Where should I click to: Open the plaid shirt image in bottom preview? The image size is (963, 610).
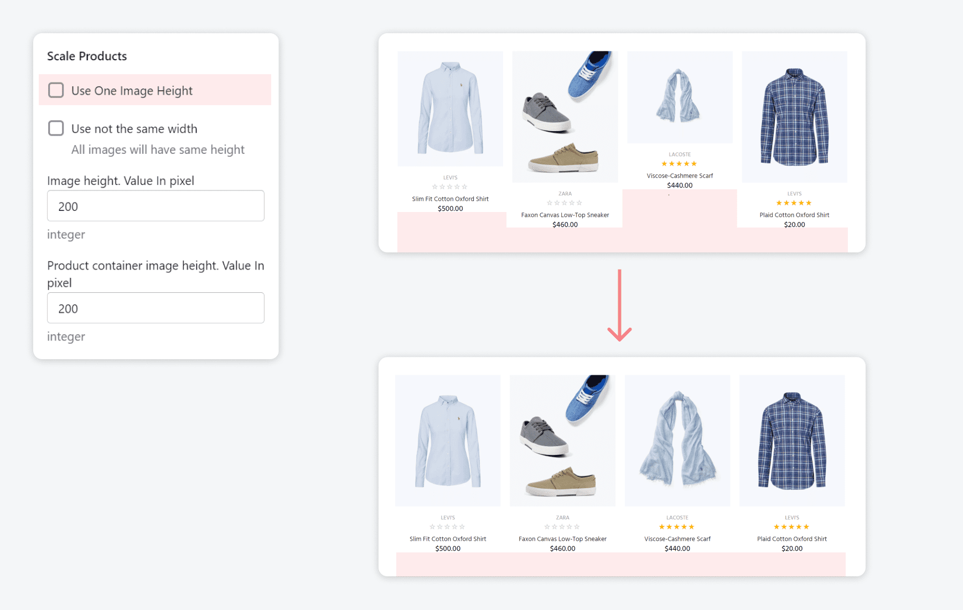(x=792, y=440)
